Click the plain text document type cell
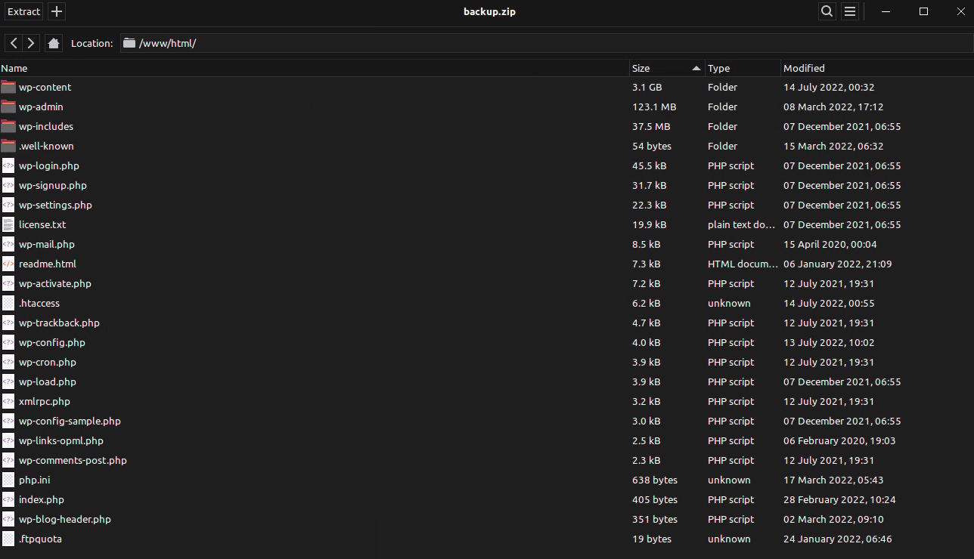This screenshot has width=974, height=559. pyautogui.click(x=742, y=224)
